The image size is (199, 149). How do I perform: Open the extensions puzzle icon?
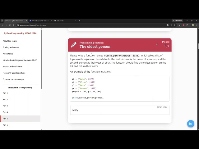pyautogui.click(x=187, y=25)
